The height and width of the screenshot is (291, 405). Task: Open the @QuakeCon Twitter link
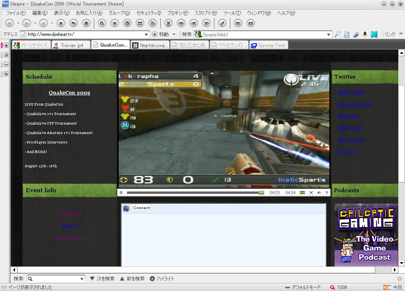tap(352, 140)
